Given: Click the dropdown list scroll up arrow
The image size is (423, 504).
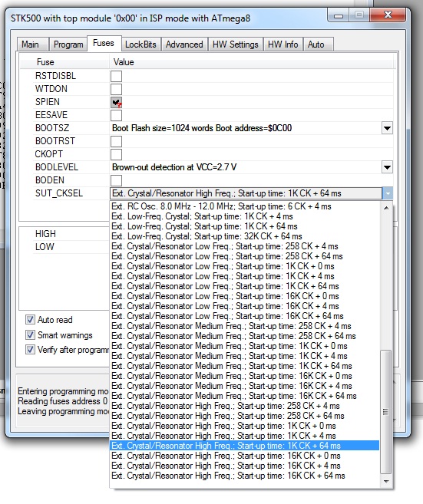Looking at the screenshot, I should click(x=386, y=208).
